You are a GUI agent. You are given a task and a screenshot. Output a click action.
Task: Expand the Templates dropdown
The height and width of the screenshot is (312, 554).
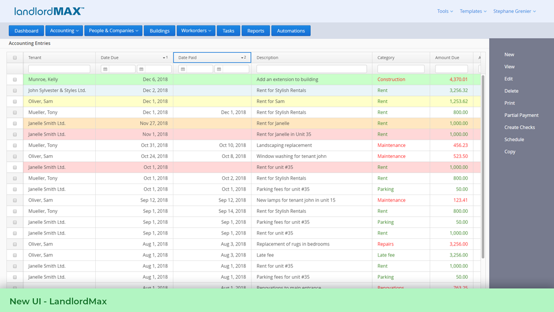(473, 11)
